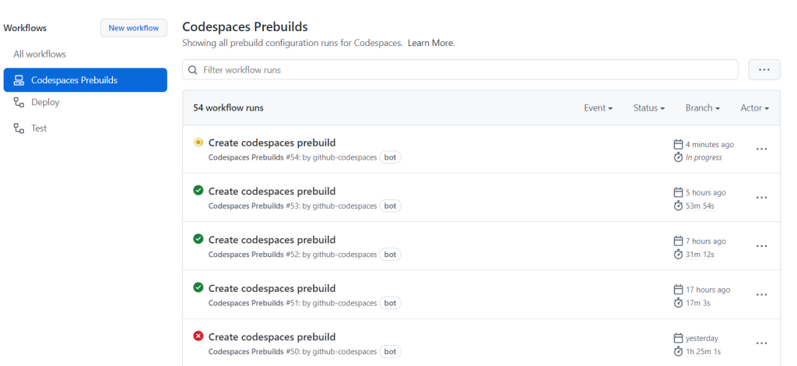Select Codespaces Prebuilds in the workflows sidebar
The height and width of the screenshot is (366, 797).
[74, 79]
